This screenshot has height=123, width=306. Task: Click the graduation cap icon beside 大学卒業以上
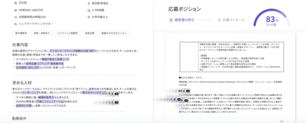[x=88, y=17]
